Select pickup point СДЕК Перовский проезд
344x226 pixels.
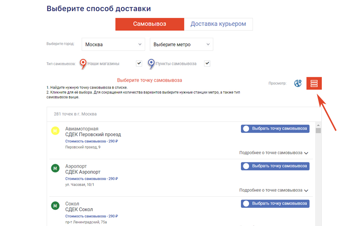(275, 129)
